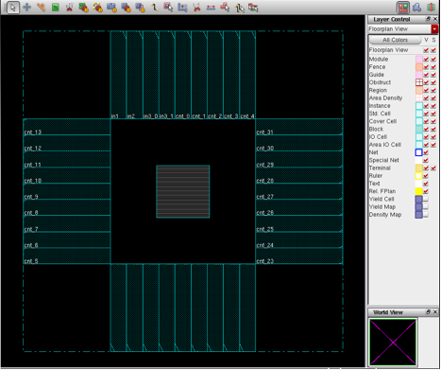Select the in1 IO pad
The image size is (441, 370).
coord(118,75)
